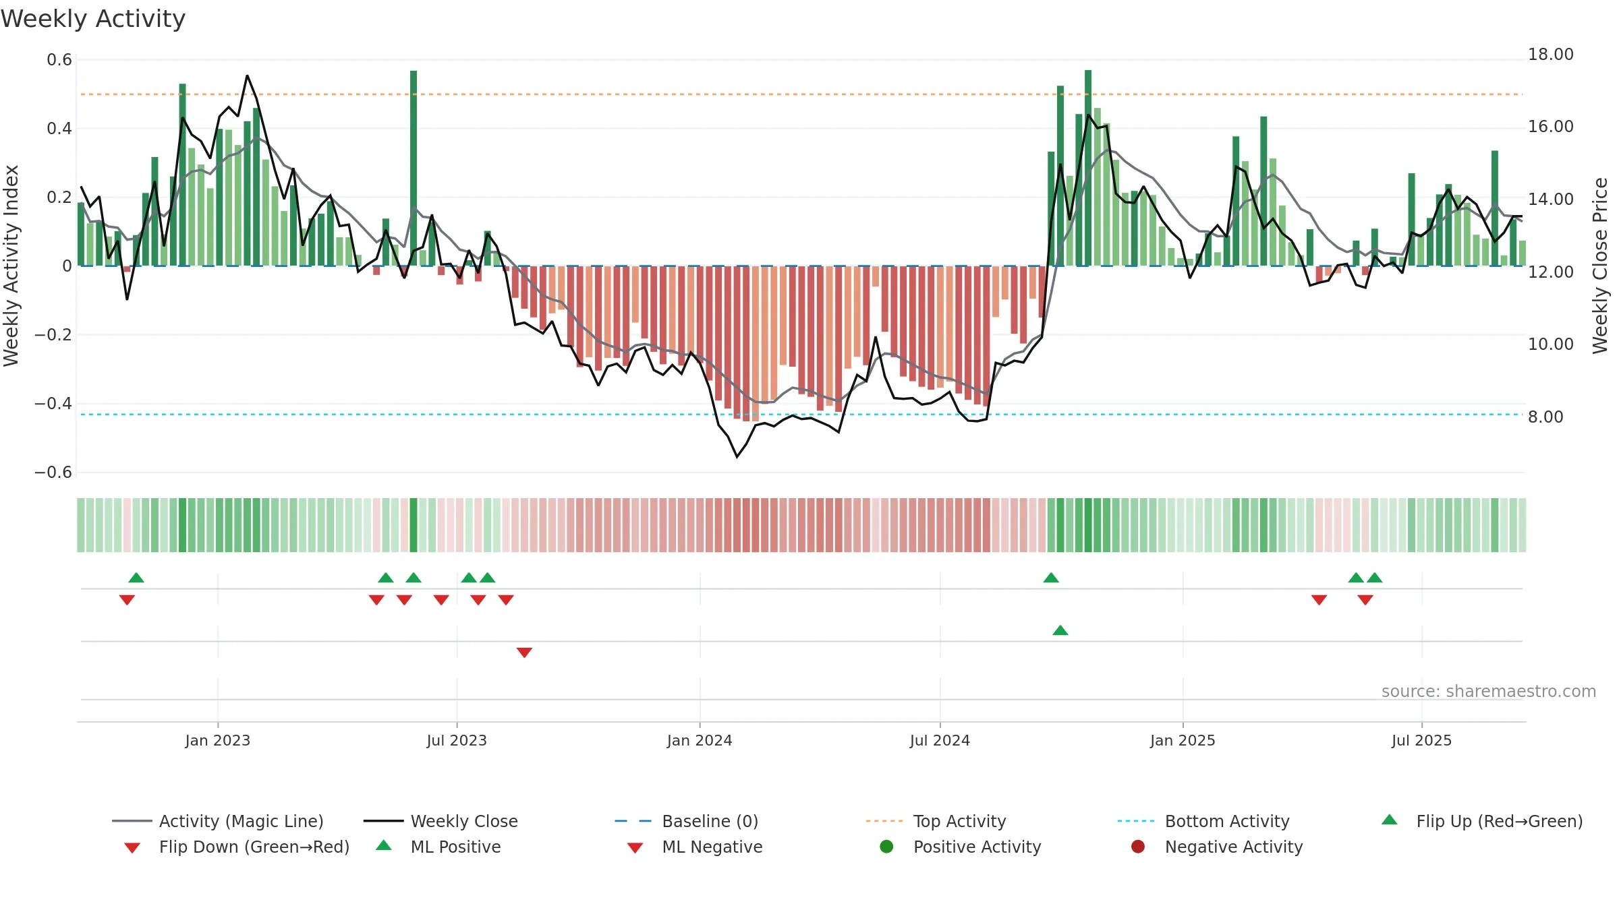Click the "−0.6" activity axis label
Viewport: 1619px width, 910px height.
pyautogui.click(x=53, y=473)
